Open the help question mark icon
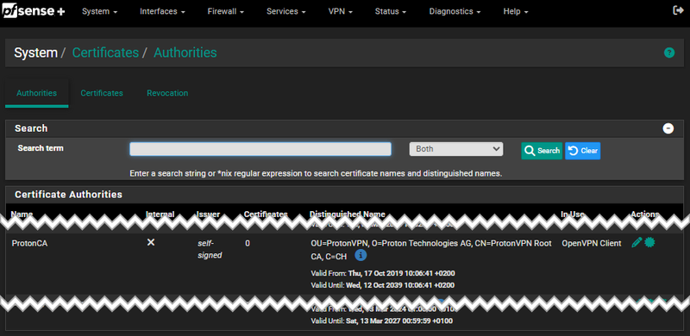 click(669, 53)
